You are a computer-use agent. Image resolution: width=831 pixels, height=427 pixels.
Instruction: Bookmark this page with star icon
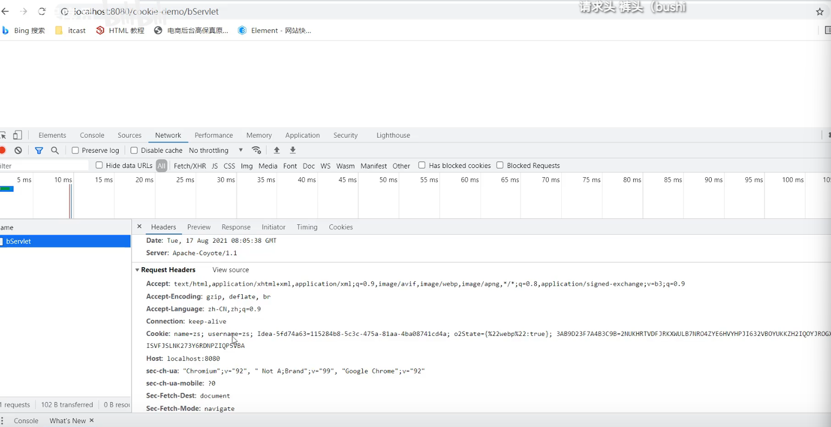[820, 12]
